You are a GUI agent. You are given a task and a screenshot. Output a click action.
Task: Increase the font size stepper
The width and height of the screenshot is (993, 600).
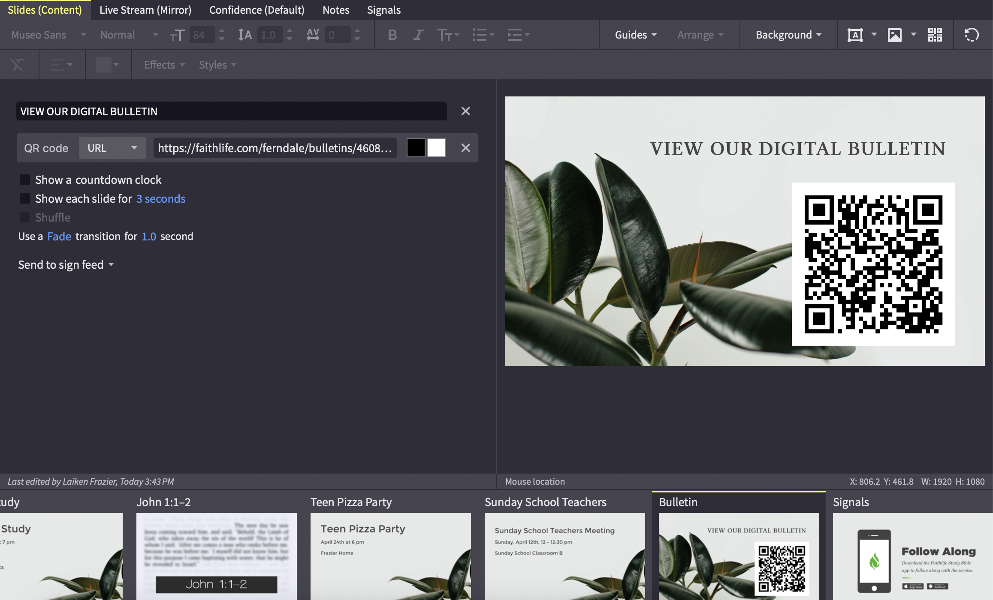(222, 30)
